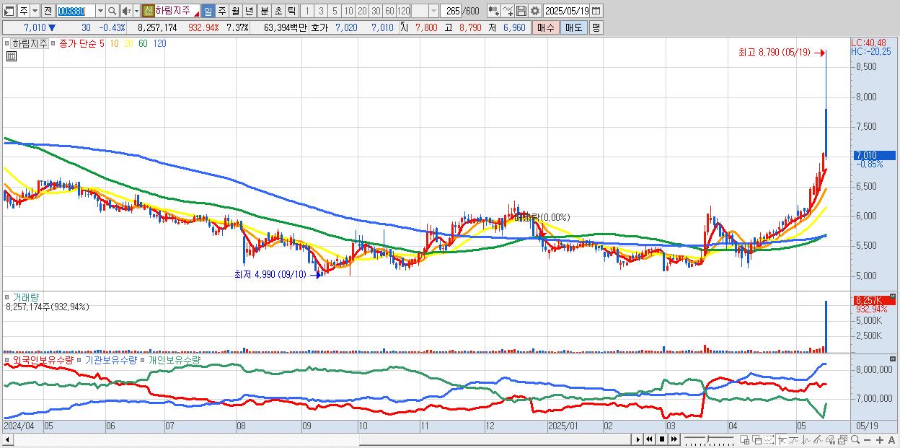Toggle the 개인보유수량 series marker
The image size is (900, 448).
144,359
